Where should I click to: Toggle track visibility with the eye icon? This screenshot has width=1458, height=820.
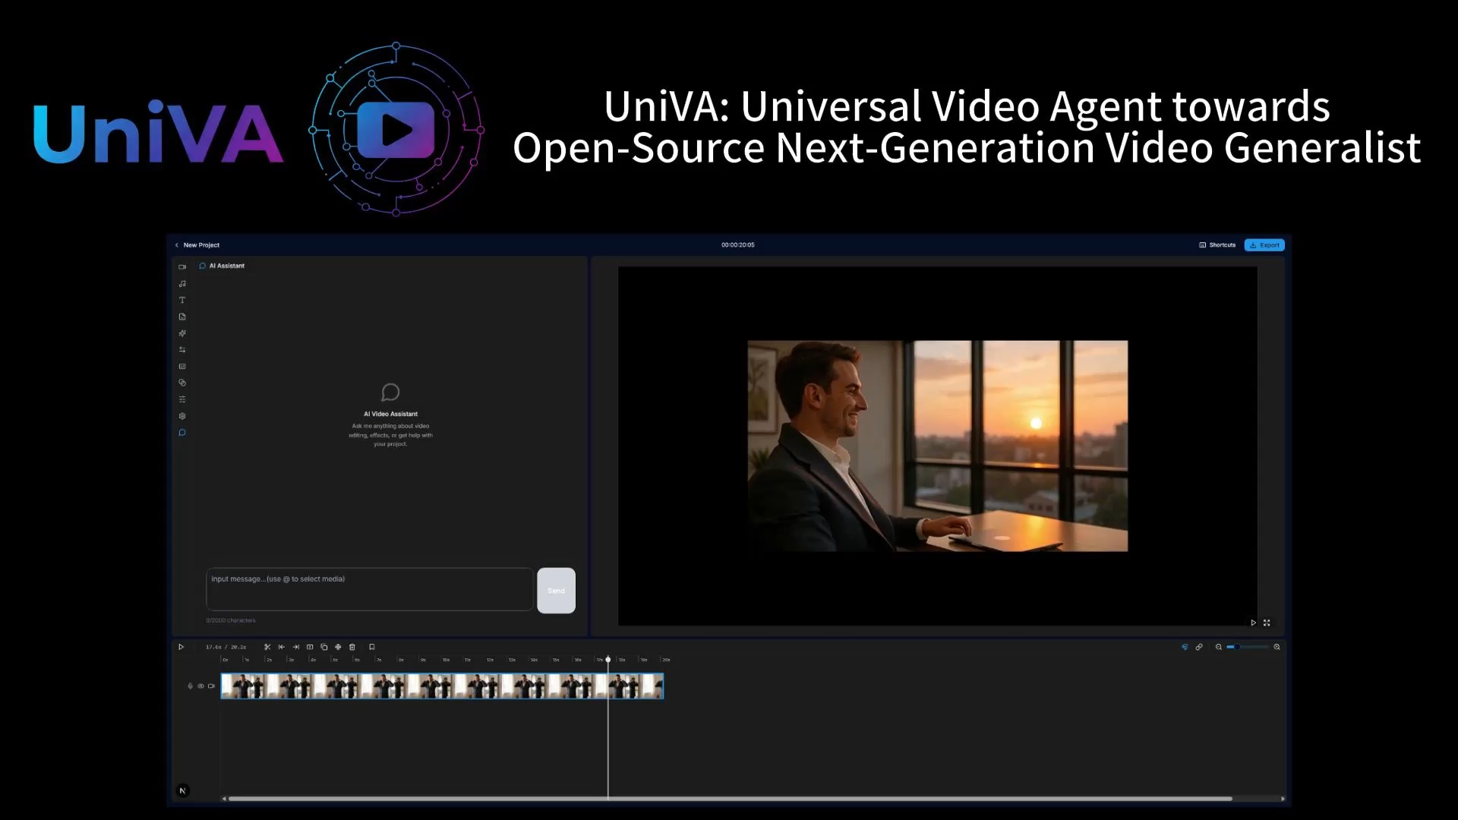pos(201,686)
